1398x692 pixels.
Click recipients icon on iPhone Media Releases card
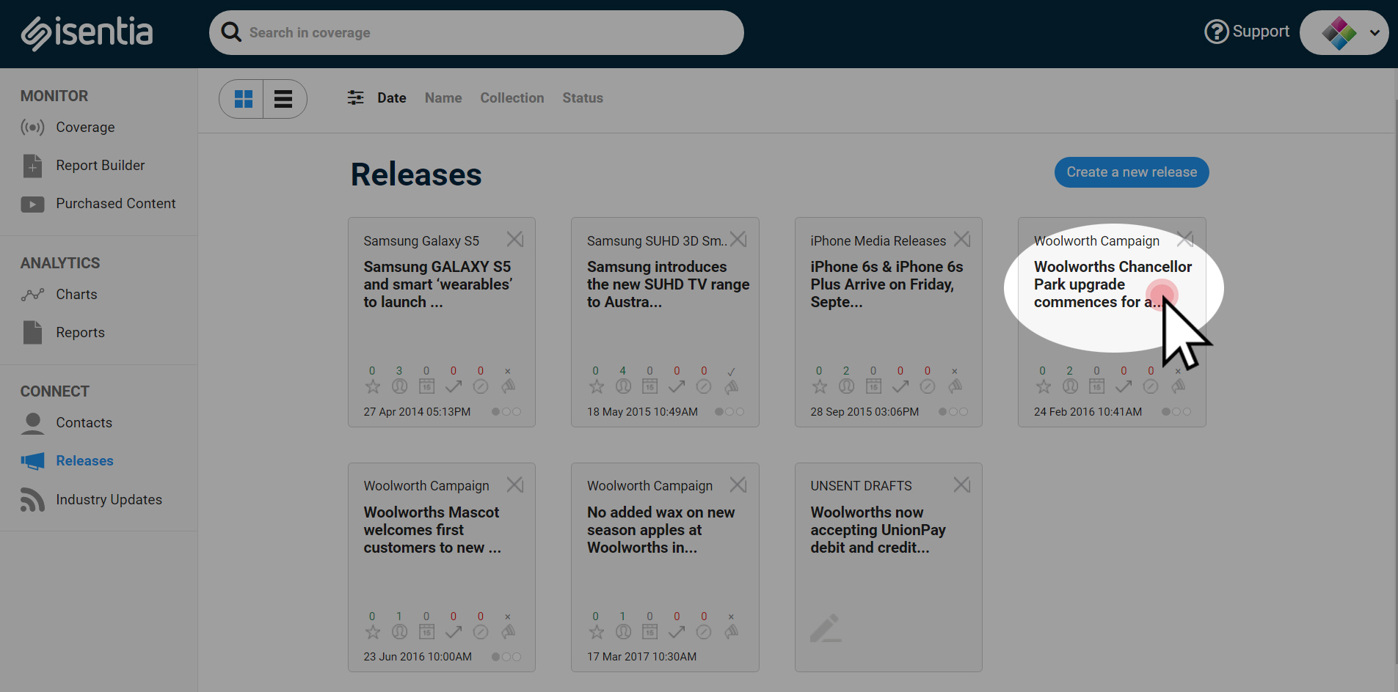846,386
